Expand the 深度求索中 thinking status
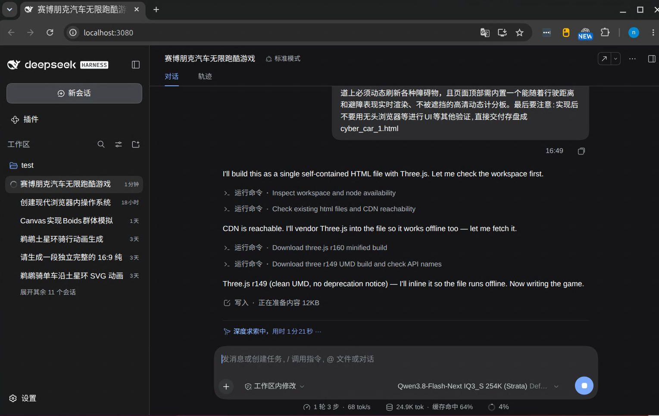The width and height of the screenshot is (659, 416). click(x=272, y=332)
